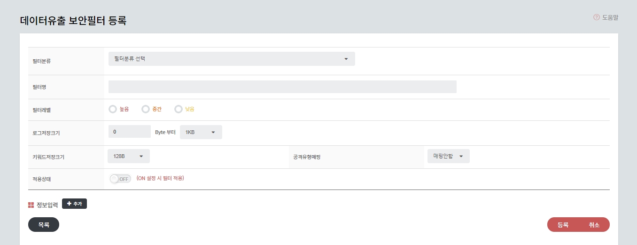This screenshot has width=637, height=245.
Task: Click the 중간 orange level label
Action: point(157,109)
